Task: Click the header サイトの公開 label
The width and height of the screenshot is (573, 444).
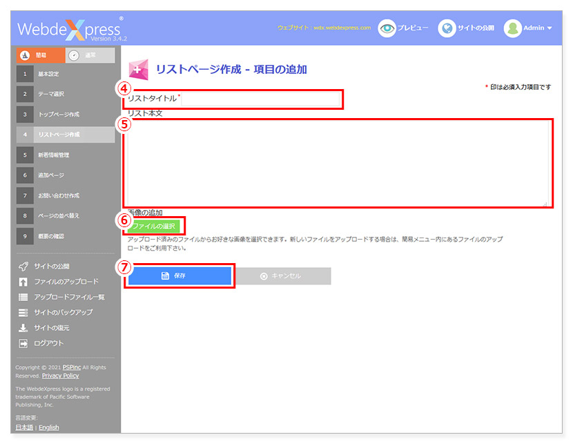Action: 476,28
